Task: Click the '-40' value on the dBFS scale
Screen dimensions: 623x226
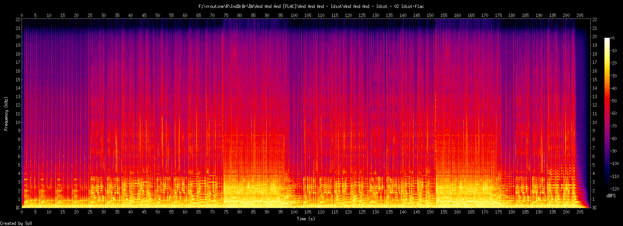Action: 614,88
